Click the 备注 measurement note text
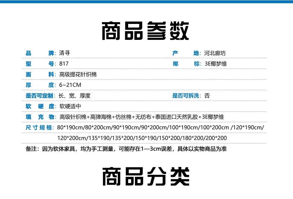 126,149
